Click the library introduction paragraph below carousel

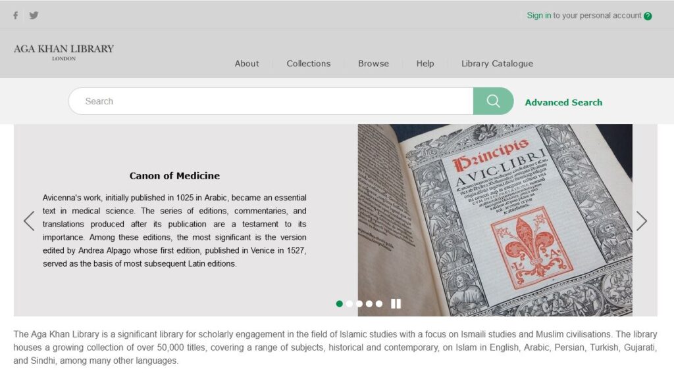point(335,347)
